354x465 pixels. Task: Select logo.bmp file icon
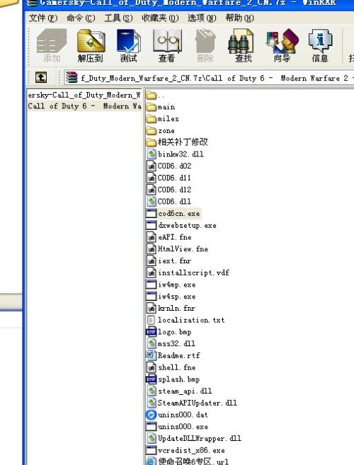pos(152,332)
